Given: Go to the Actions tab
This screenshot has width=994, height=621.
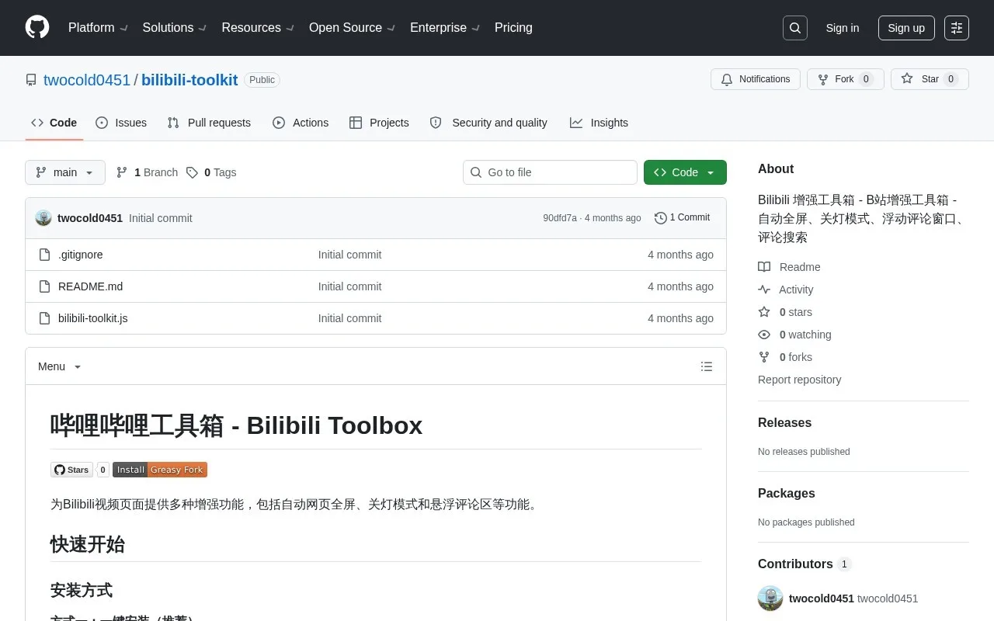Looking at the screenshot, I should coord(301,123).
